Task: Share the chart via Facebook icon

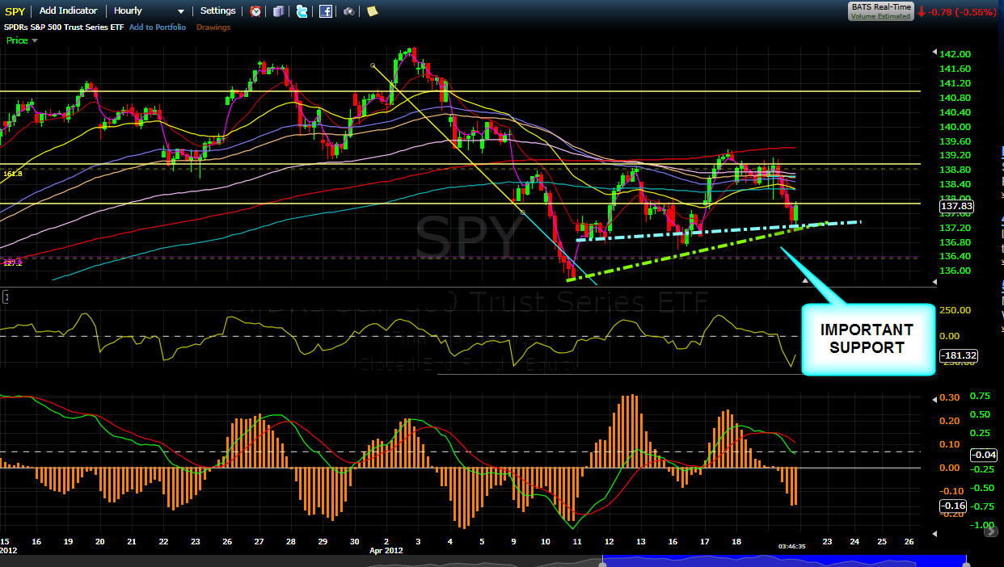Action: (x=326, y=11)
